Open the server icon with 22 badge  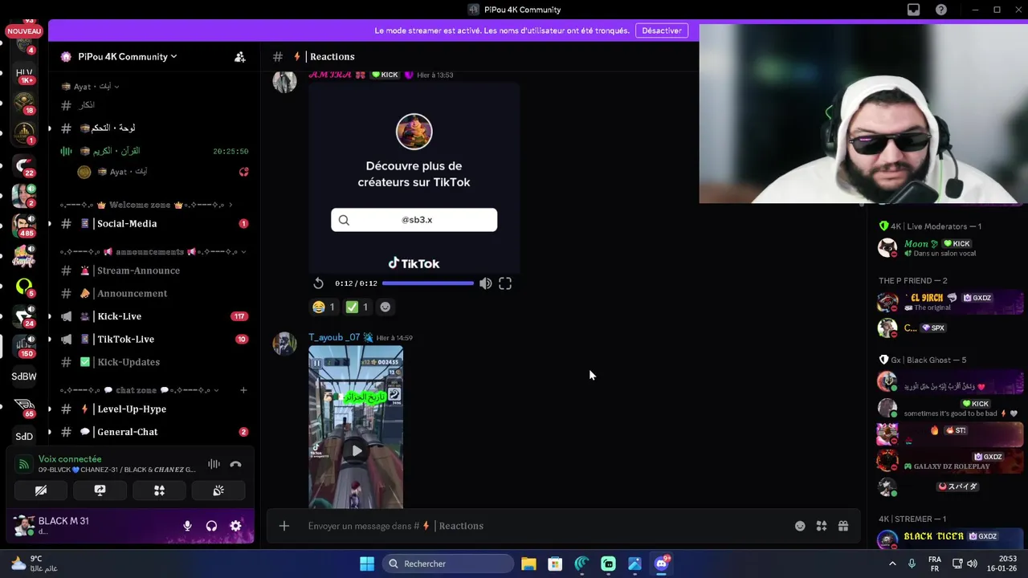point(24,166)
